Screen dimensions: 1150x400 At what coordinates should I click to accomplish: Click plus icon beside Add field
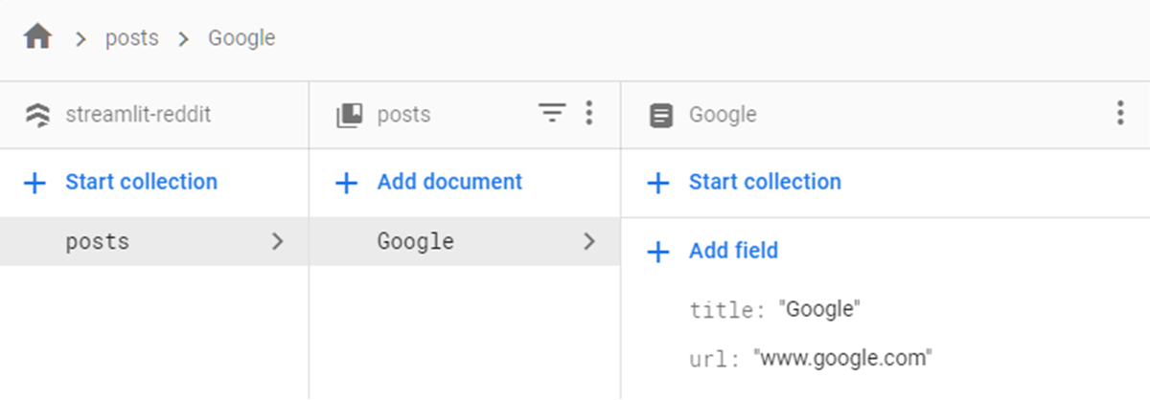point(657,252)
